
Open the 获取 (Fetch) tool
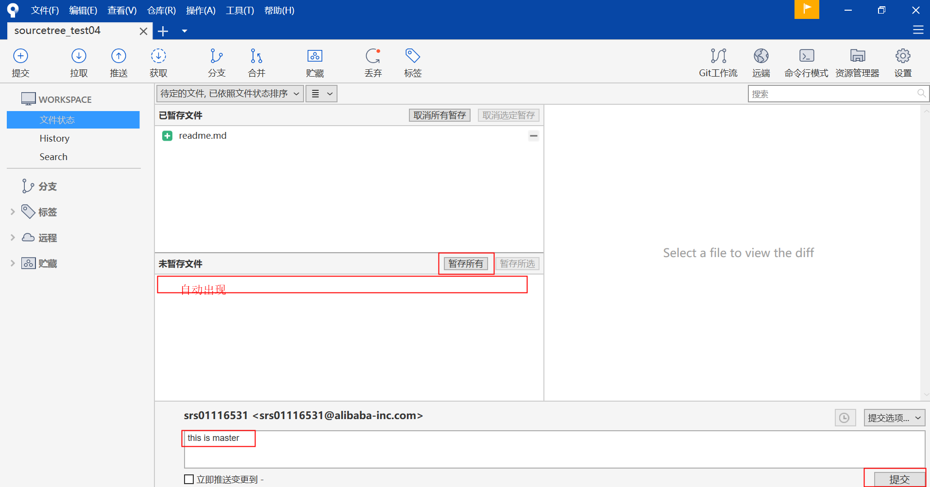point(158,62)
